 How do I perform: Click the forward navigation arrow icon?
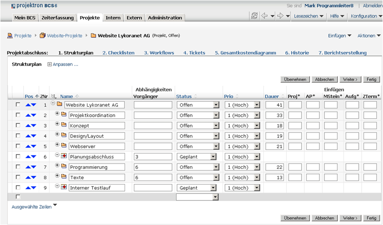[280, 16]
